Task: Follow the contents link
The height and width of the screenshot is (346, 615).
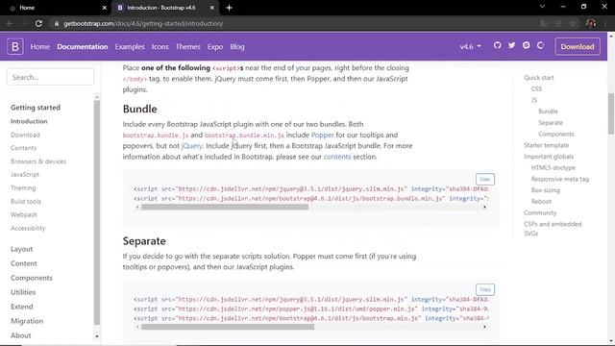Action: click(337, 157)
